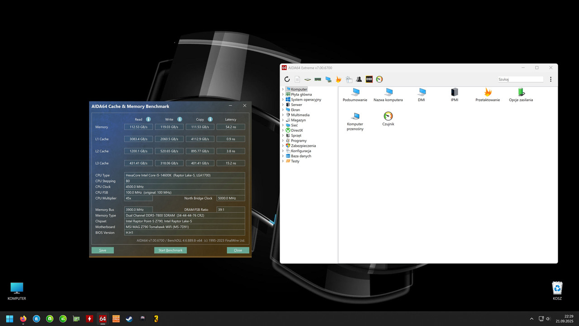Click the info icon next to Read
The image size is (579, 326).
(x=148, y=119)
